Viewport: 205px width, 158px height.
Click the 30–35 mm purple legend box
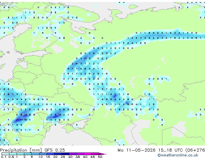coord(72,154)
